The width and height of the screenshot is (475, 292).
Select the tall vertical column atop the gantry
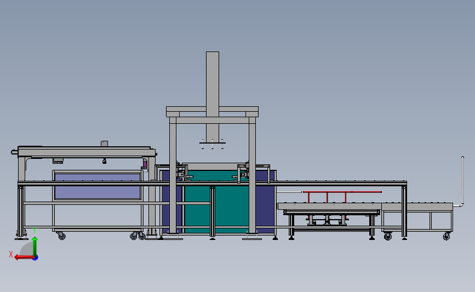point(213,96)
